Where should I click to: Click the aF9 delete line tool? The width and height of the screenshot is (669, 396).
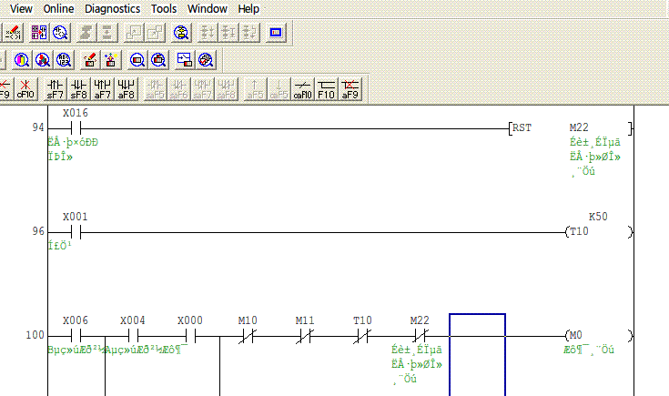pyautogui.click(x=350, y=87)
